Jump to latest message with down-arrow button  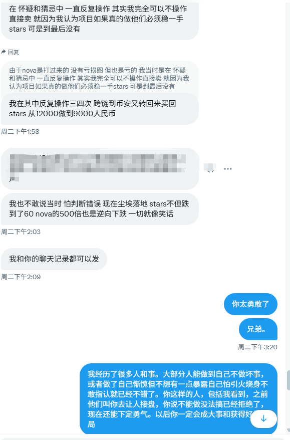tap(263, 418)
